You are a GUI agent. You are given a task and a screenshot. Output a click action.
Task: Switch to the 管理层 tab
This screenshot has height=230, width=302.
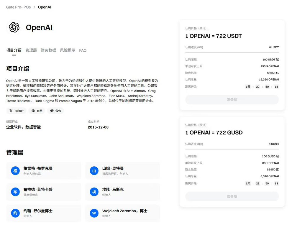[31, 50]
